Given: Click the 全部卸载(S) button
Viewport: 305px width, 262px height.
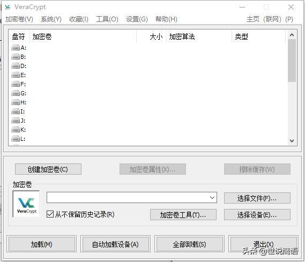Looking at the screenshot, I should [x=189, y=244].
